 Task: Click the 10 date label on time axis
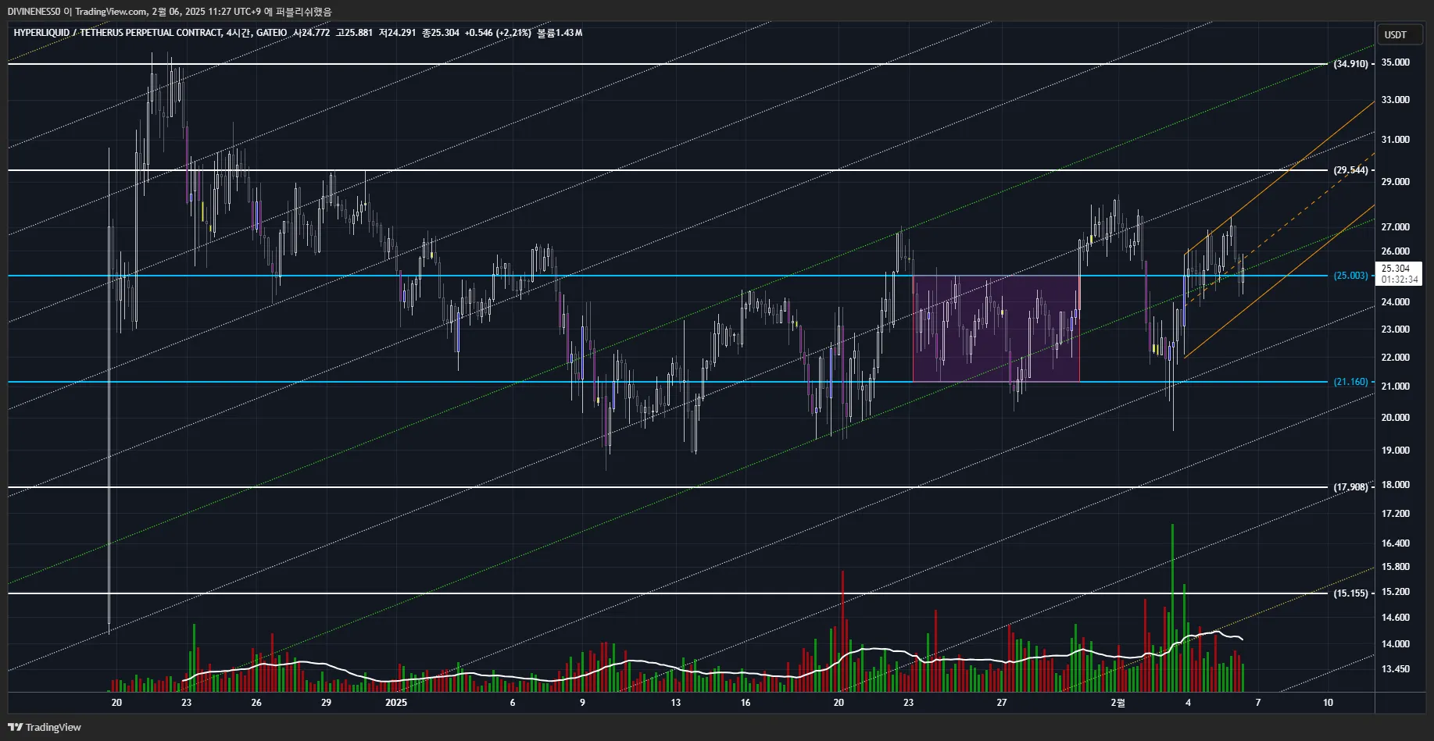(x=1328, y=703)
